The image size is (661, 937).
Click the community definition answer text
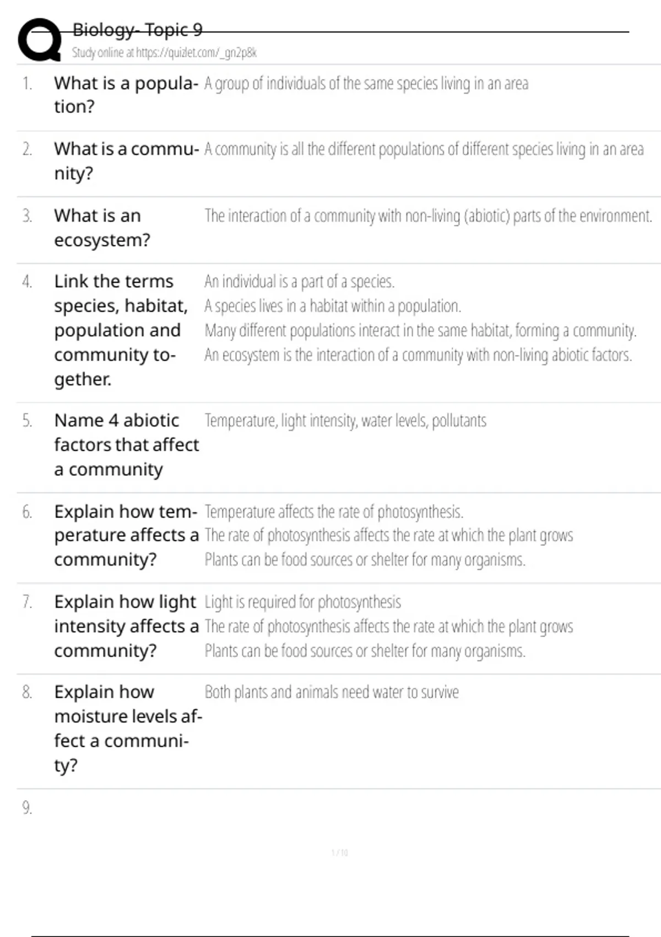(424, 149)
